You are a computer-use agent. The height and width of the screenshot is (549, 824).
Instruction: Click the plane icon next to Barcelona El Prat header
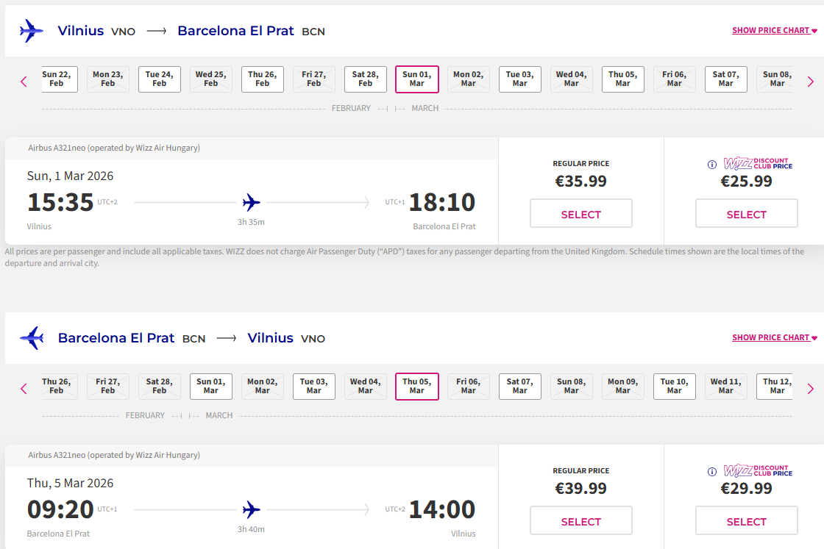point(32,338)
